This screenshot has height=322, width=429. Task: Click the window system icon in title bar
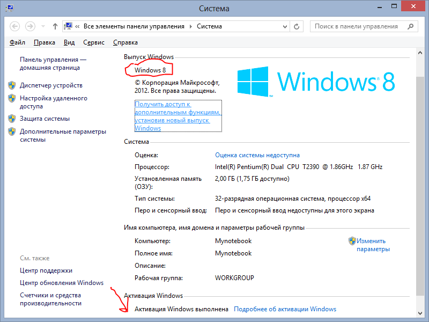pyautogui.click(x=10, y=8)
